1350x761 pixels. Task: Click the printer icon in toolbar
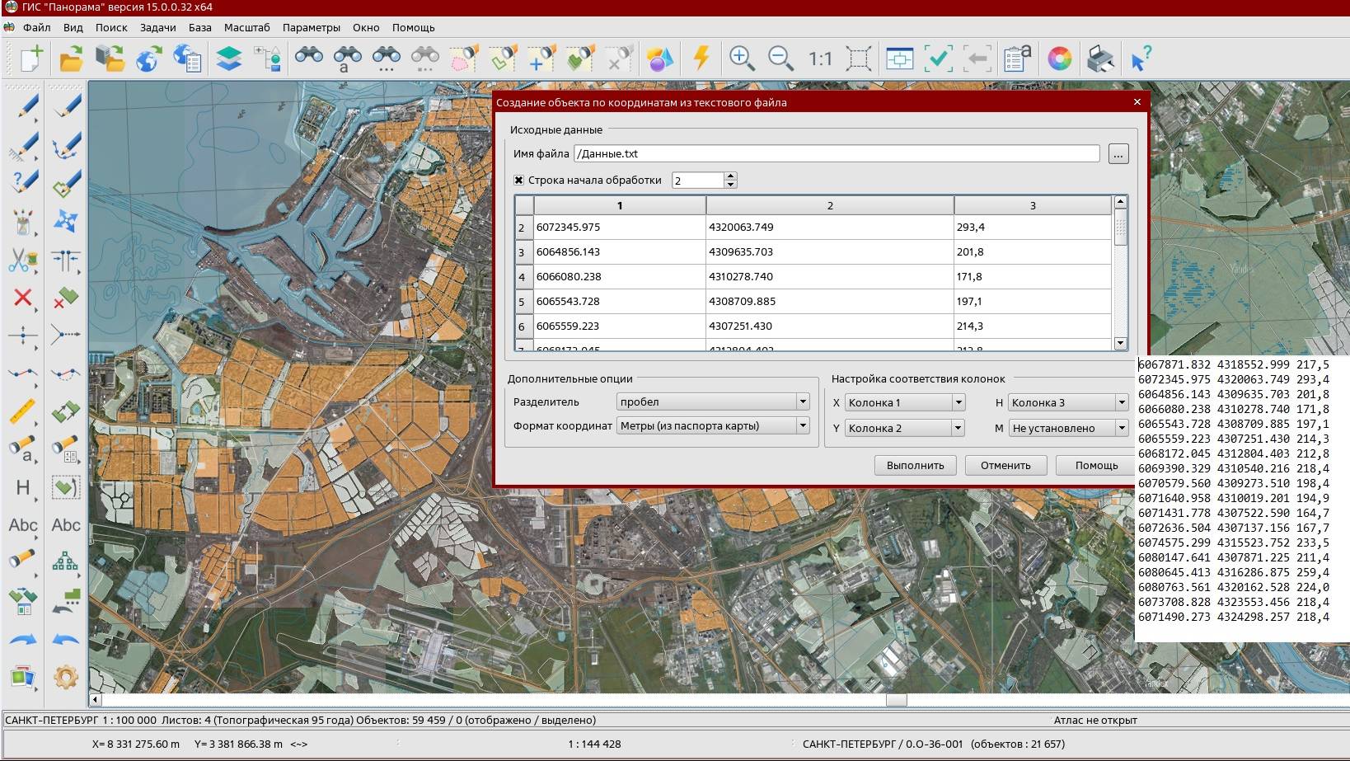tap(1100, 59)
